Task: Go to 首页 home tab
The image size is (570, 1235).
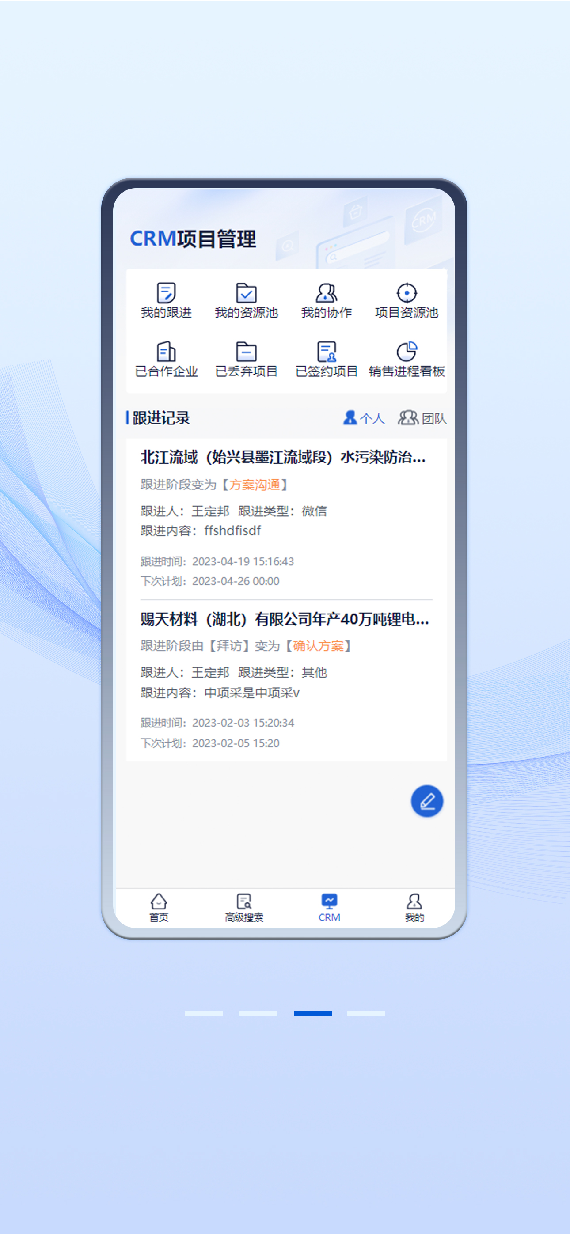Action: [x=158, y=908]
